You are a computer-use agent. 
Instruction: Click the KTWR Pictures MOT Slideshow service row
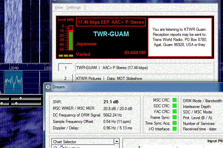(x=144, y=78)
